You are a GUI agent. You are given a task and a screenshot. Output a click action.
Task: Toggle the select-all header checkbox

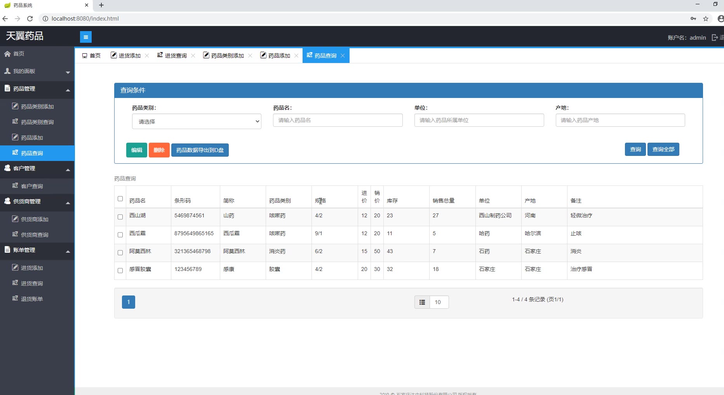pos(120,199)
